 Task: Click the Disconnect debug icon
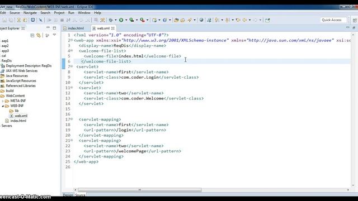point(68,20)
